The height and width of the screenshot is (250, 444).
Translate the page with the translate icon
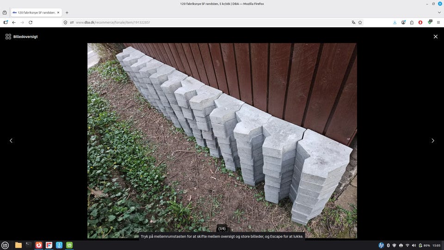click(x=353, y=22)
